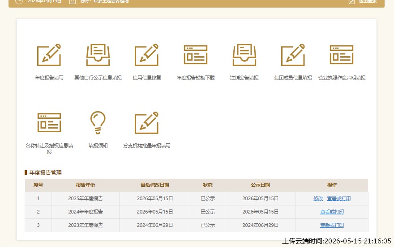Open the 名称转让及授权信息填报 icon

point(49,122)
